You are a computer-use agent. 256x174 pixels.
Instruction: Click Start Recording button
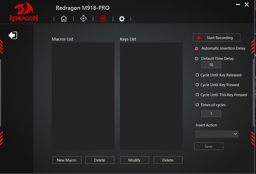click(x=217, y=38)
